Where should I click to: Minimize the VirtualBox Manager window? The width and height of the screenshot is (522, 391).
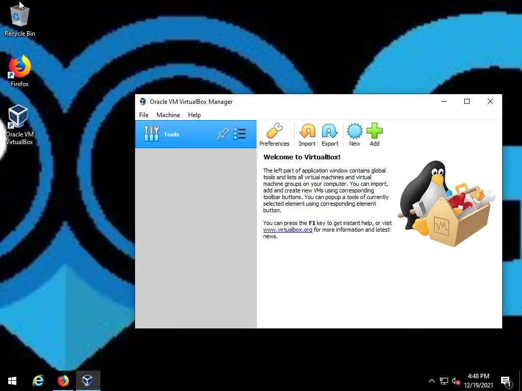tap(444, 101)
